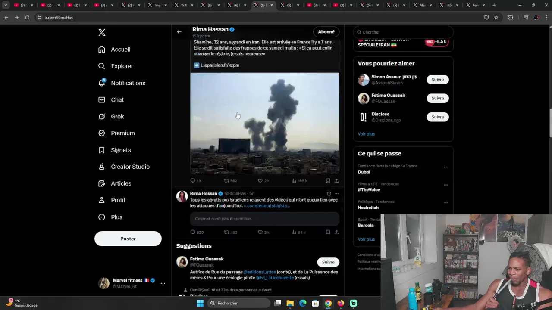Open Explorer search page
The width and height of the screenshot is (552, 310).
point(116,66)
